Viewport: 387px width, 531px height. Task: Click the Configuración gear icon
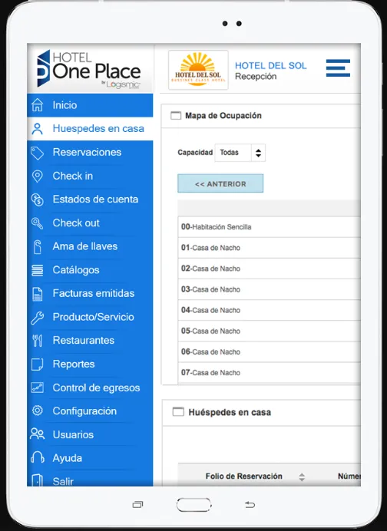pos(38,411)
